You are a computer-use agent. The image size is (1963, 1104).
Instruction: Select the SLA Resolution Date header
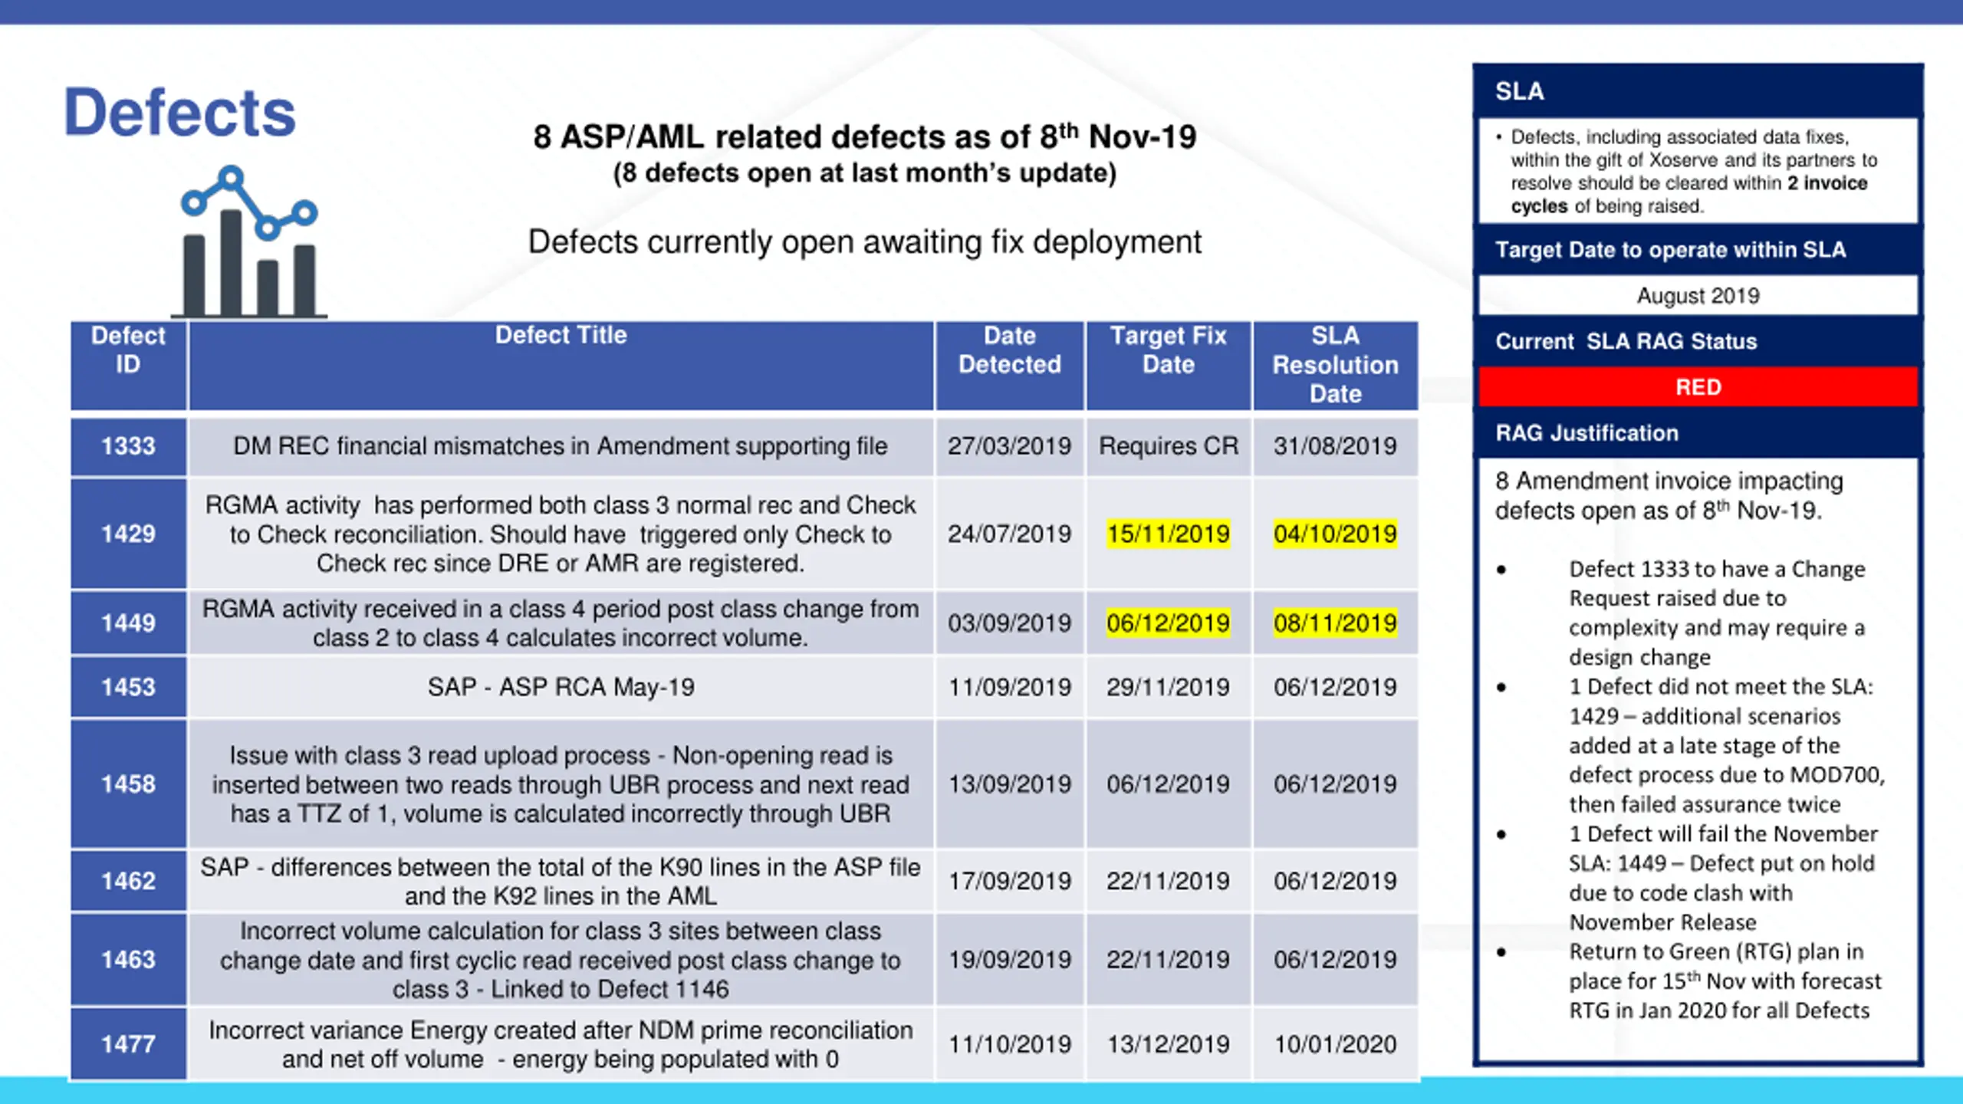pos(1336,366)
